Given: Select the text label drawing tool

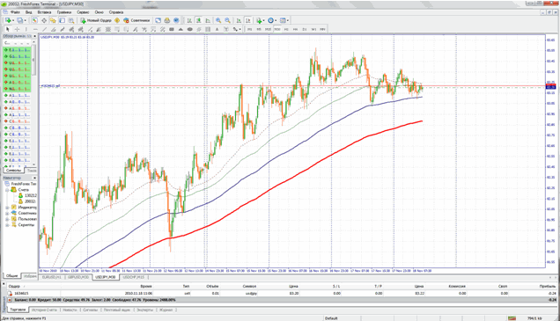Looking at the screenshot, I should [217, 29].
